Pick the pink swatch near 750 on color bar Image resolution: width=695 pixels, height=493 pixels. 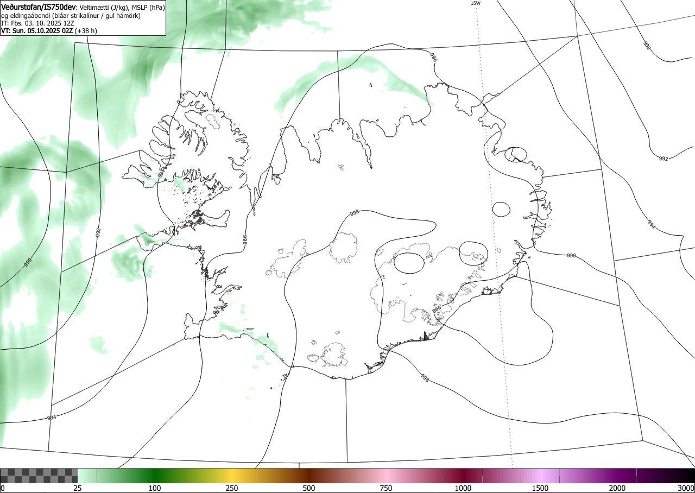[386, 476]
